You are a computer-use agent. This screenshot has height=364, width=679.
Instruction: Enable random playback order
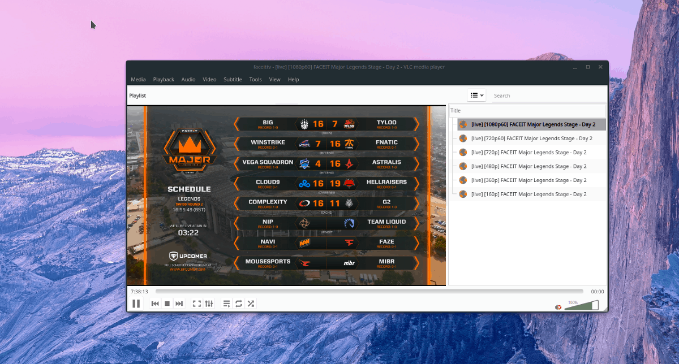pyautogui.click(x=251, y=304)
